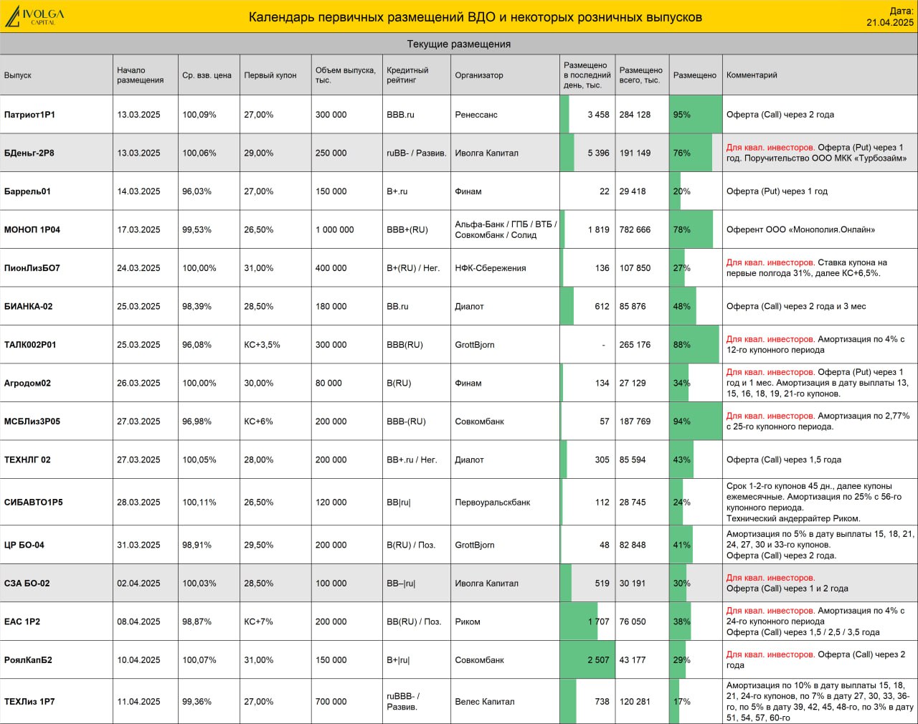Select the last-day value '5 396'

(598, 153)
